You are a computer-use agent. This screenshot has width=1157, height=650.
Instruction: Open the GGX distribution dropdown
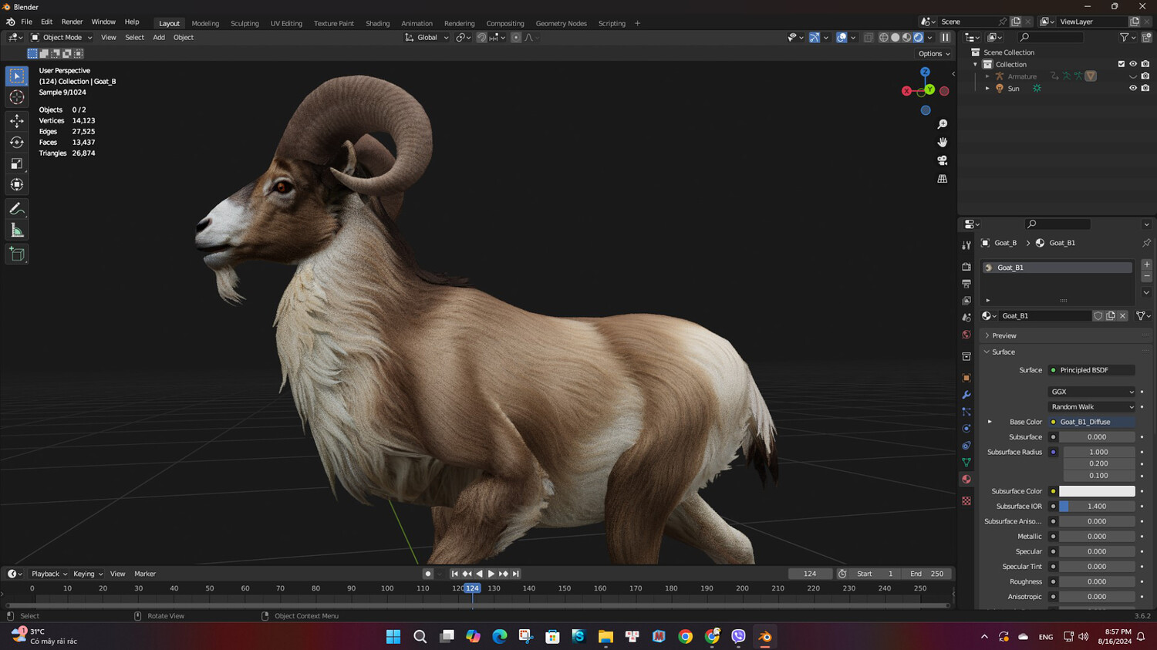pyautogui.click(x=1092, y=392)
